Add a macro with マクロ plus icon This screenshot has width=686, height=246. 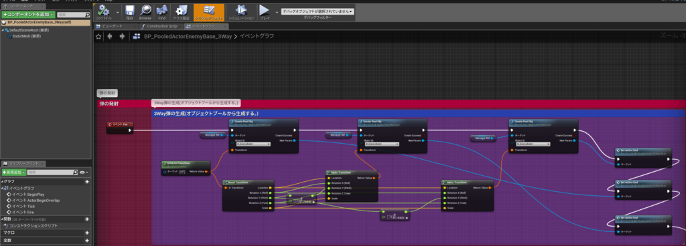click(87, 233)
